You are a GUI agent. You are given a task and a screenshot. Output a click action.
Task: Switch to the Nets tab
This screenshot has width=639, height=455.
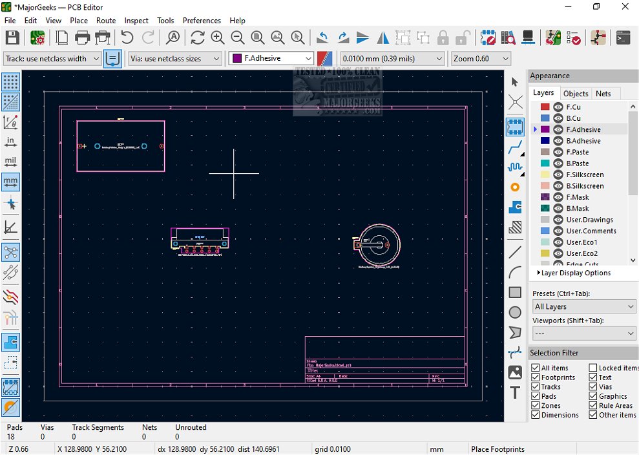coord(603,94)
